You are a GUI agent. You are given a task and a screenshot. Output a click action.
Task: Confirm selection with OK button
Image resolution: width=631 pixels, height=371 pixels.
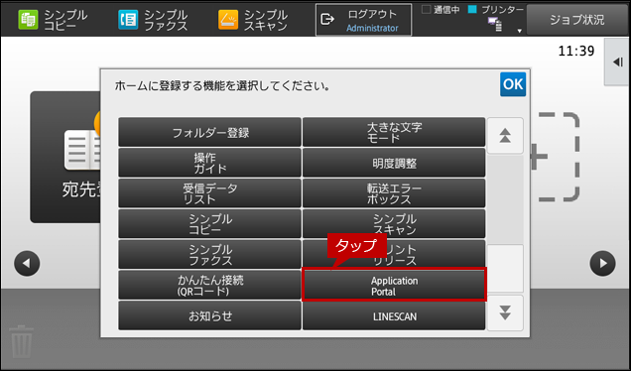[513, 84]
